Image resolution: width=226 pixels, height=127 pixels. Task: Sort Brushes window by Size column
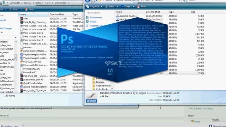click(x=193, y=12)
